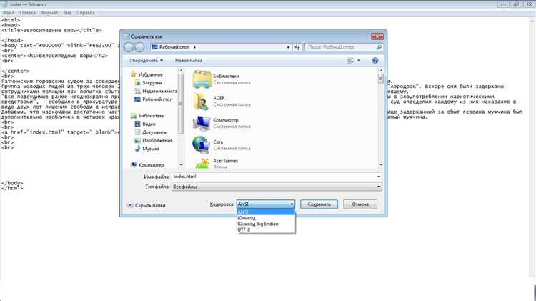The height and width of the screenshot is (301, 536).
Task: Click the </body> line in Notepad
Action: (12, 183)
